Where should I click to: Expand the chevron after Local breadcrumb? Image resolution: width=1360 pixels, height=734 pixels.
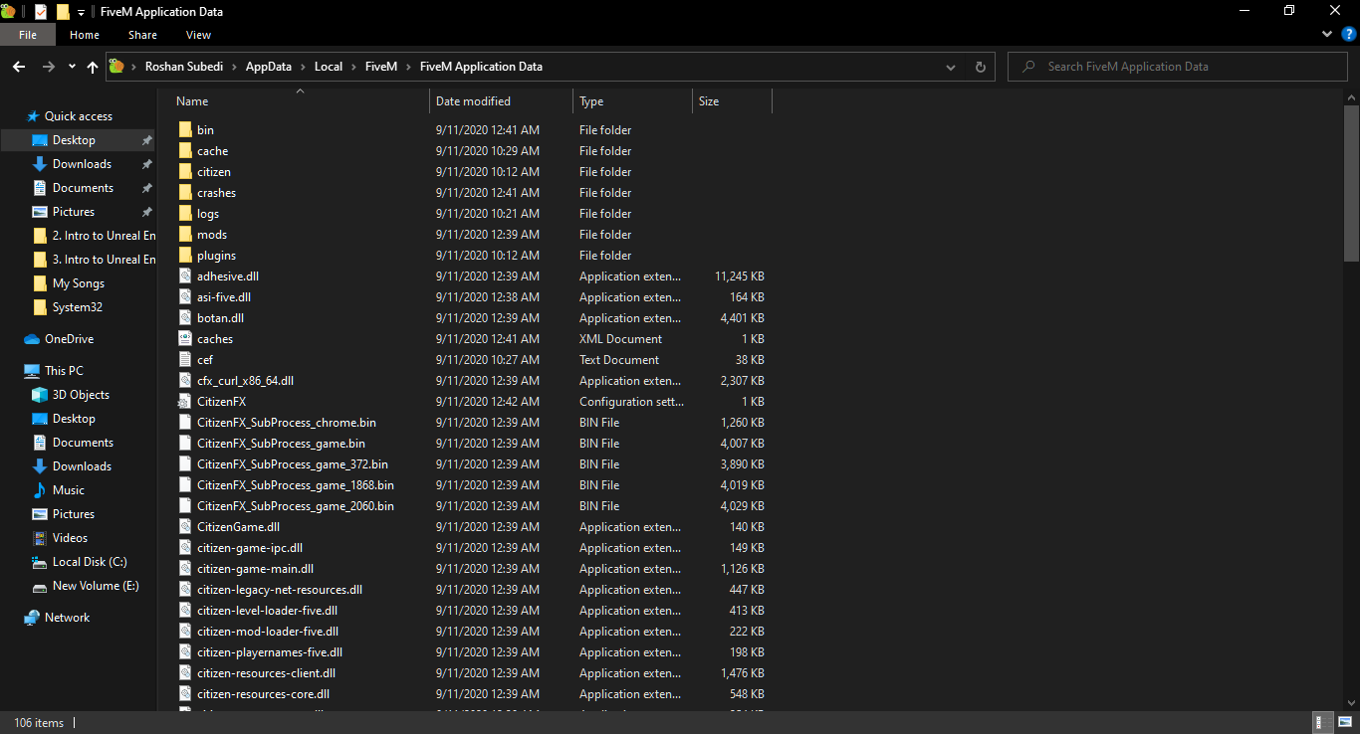tap(352, 67)
